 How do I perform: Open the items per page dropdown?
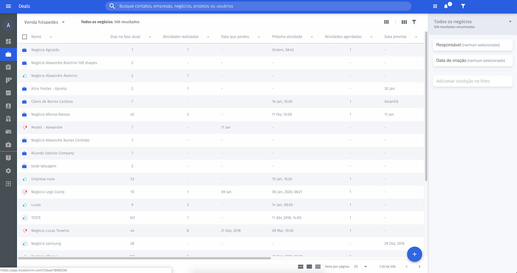(x=361, y=267)
